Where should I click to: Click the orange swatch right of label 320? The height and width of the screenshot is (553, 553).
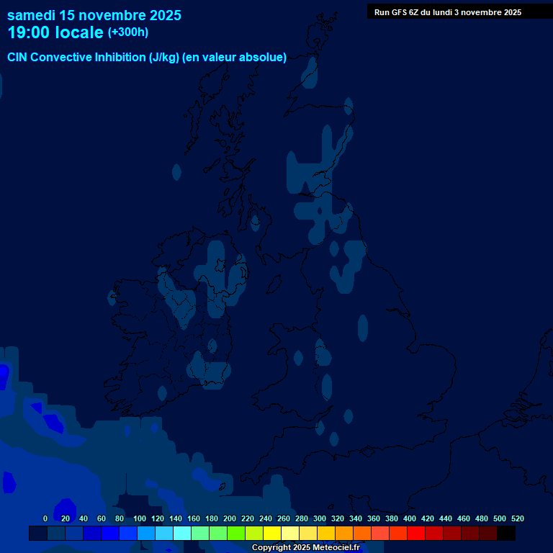[344, 534]
